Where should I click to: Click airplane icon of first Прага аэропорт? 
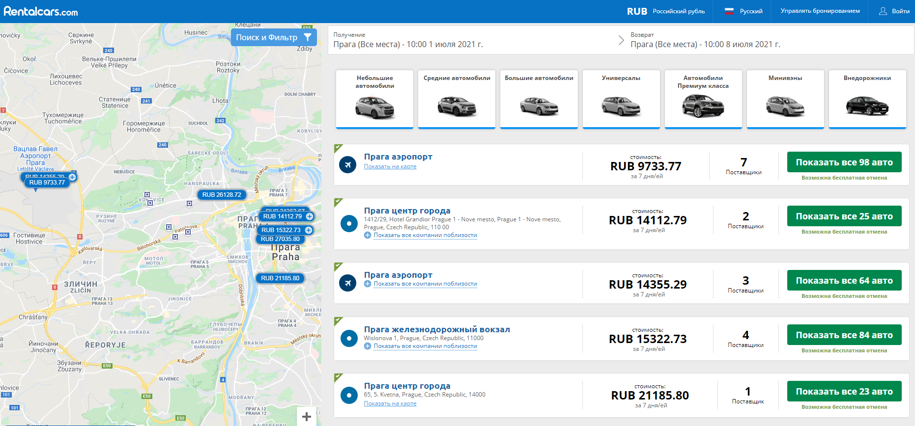[x=348, y=164]
